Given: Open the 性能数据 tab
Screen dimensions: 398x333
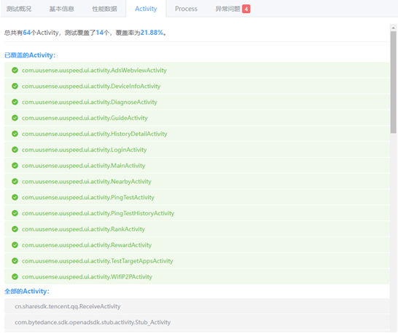Looking at the screenshot, I should (104, 9).
